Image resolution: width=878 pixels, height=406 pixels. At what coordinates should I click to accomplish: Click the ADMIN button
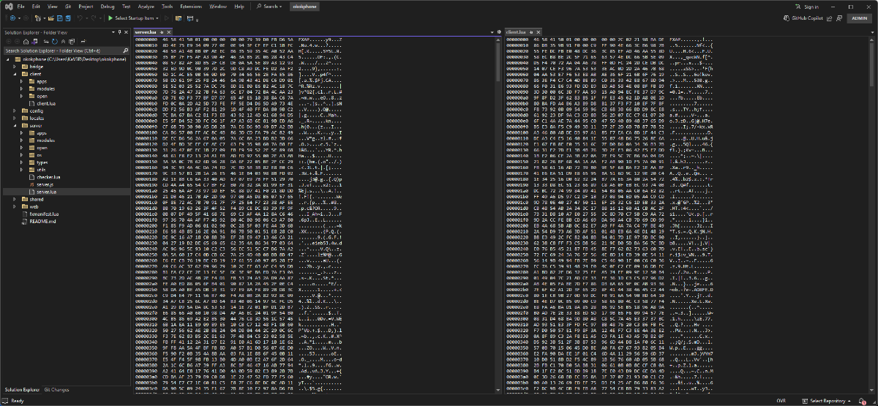point(858,18)
